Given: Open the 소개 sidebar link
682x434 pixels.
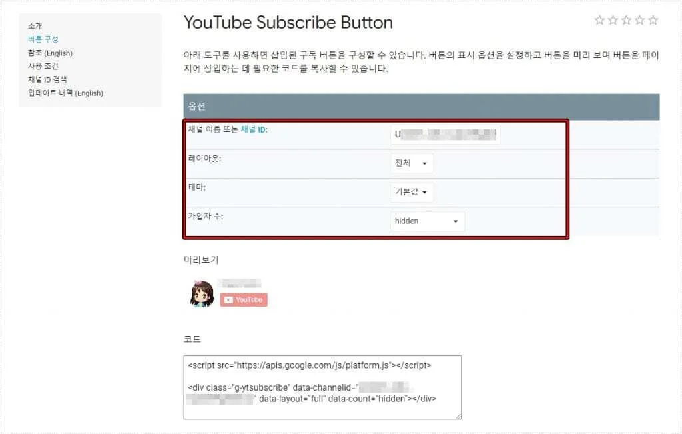Looking at the screenshot, I should point(35,26).
